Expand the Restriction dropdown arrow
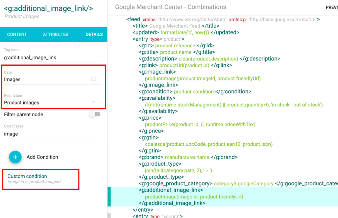 [94, 102]
